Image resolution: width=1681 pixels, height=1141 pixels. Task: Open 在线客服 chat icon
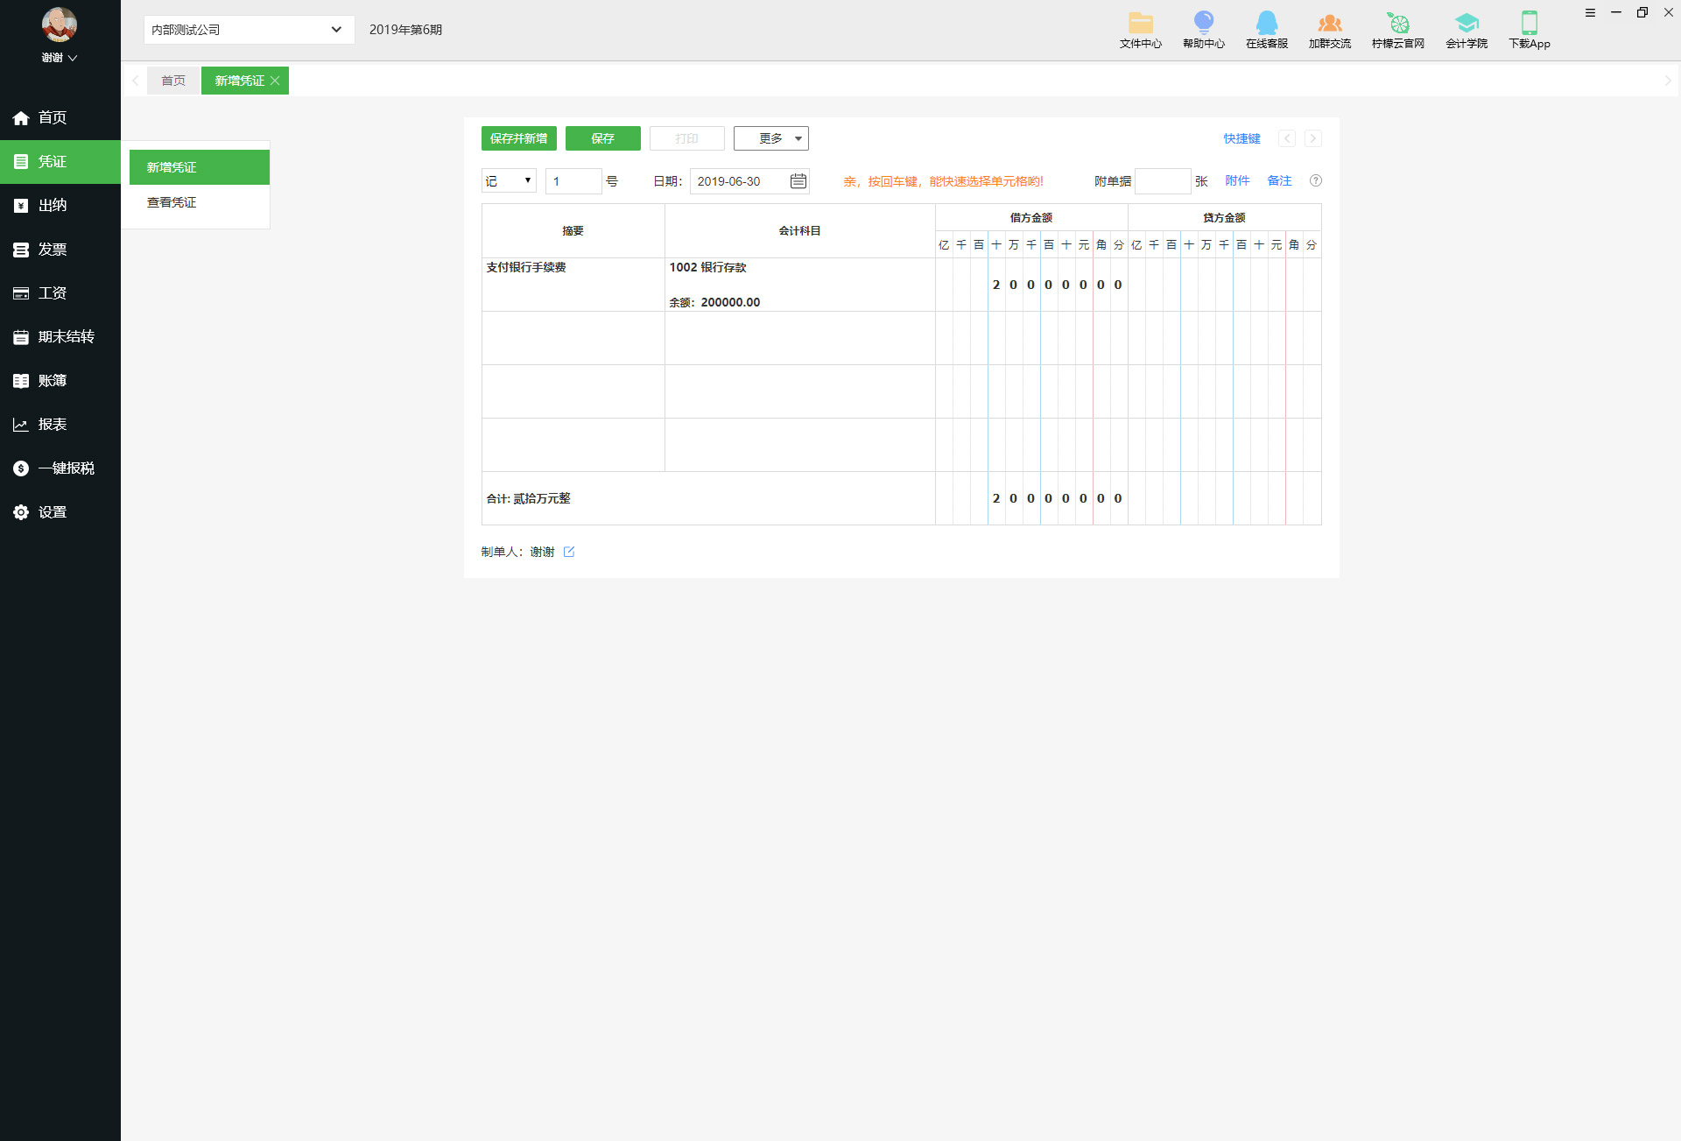pyautogui.click(x=1266, y=24)
